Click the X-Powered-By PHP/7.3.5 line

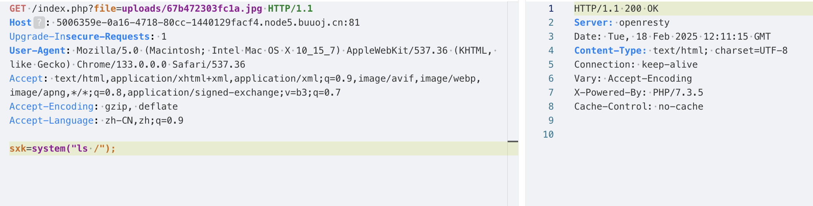tap(638, 93)
